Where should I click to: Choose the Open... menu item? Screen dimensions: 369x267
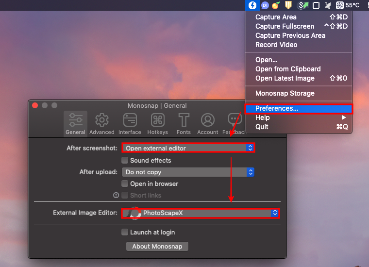tap(299, 60)
